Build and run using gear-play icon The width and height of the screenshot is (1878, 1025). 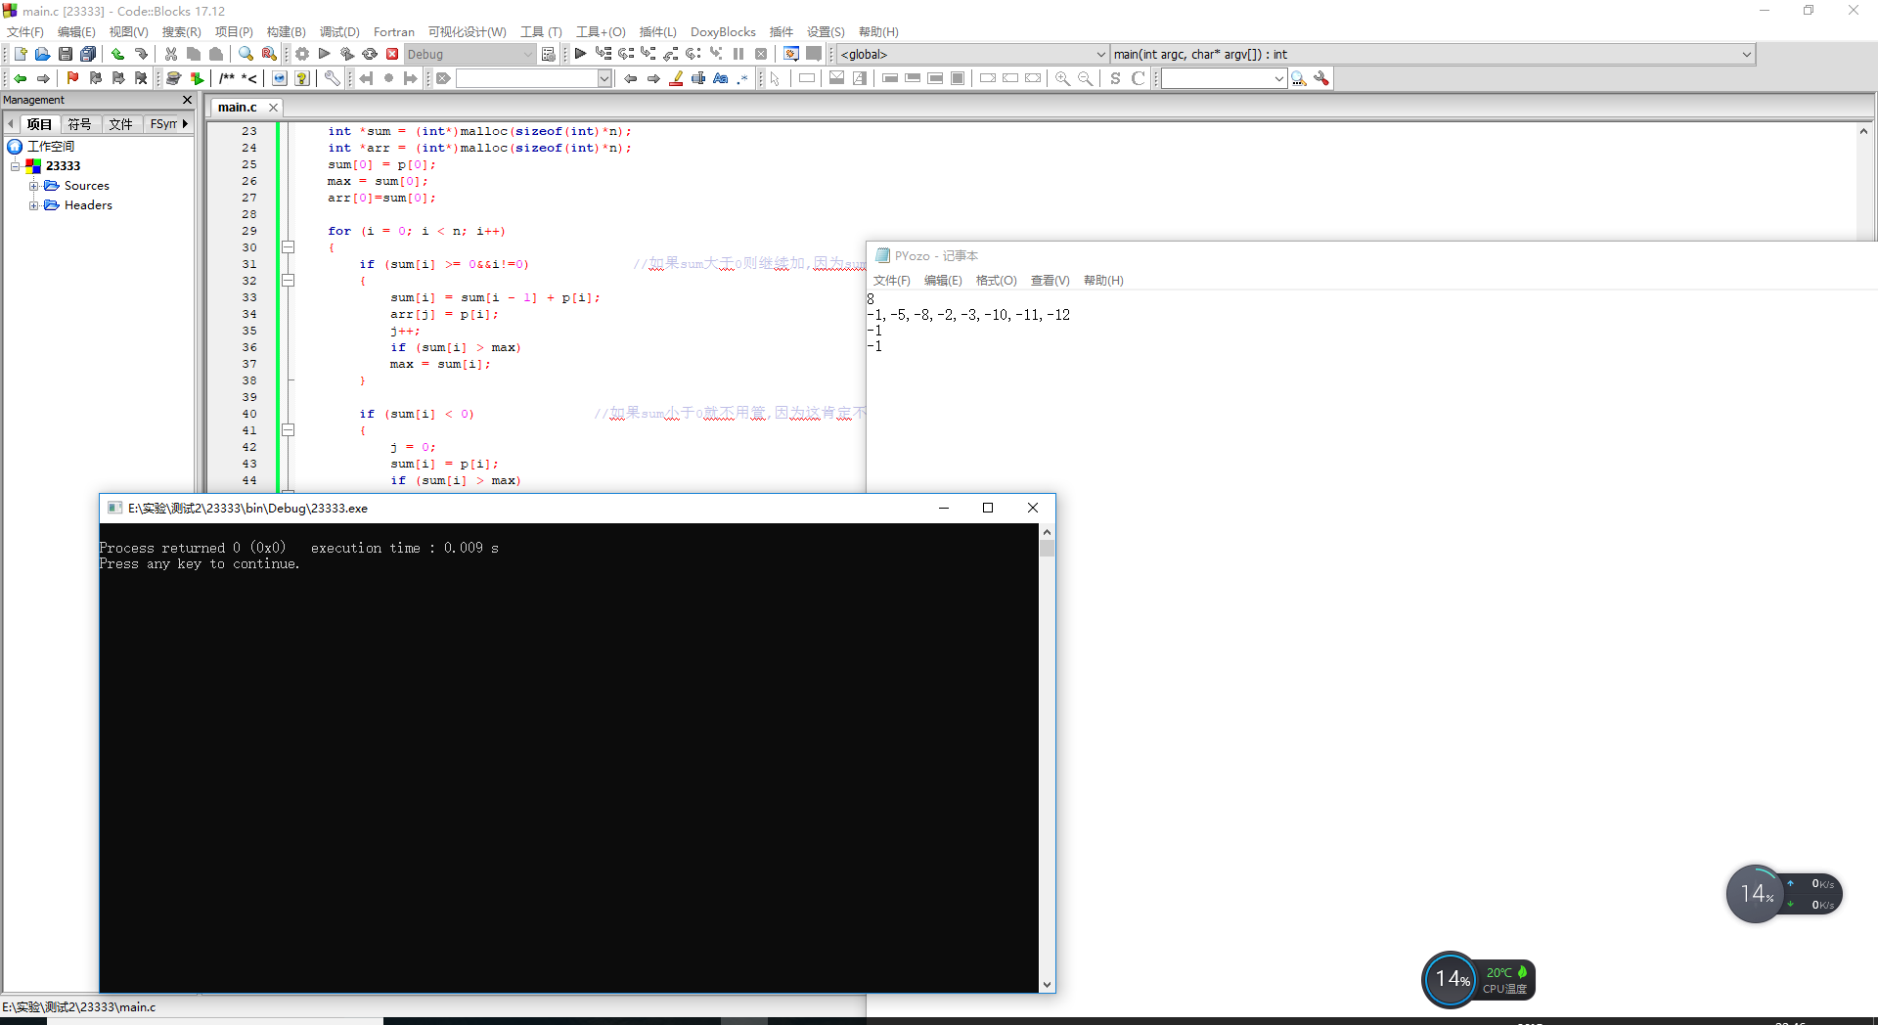347,54
